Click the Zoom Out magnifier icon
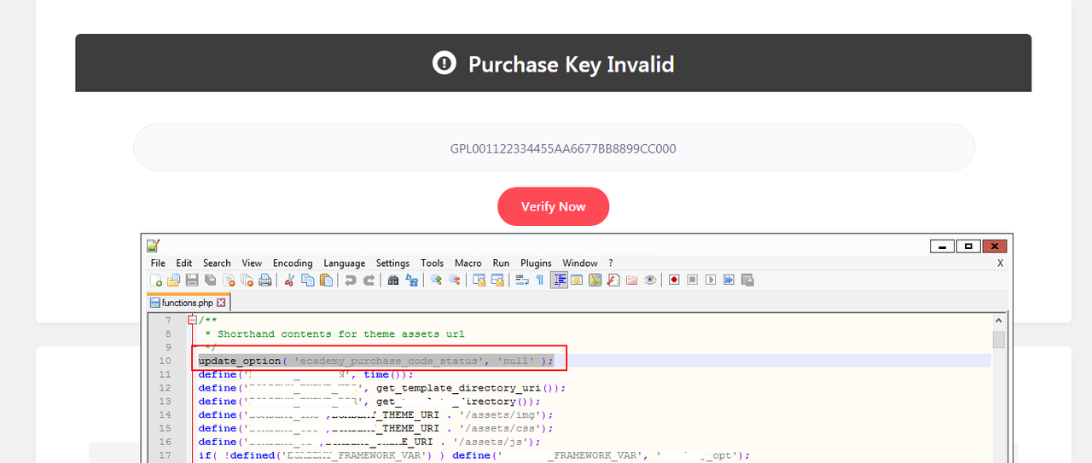The width and height of the screenshot is (1092, 463). [455, 280]
